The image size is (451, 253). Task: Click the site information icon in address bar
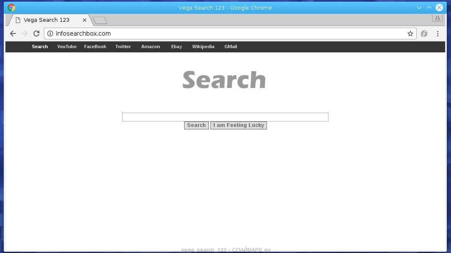pos(50,34)
